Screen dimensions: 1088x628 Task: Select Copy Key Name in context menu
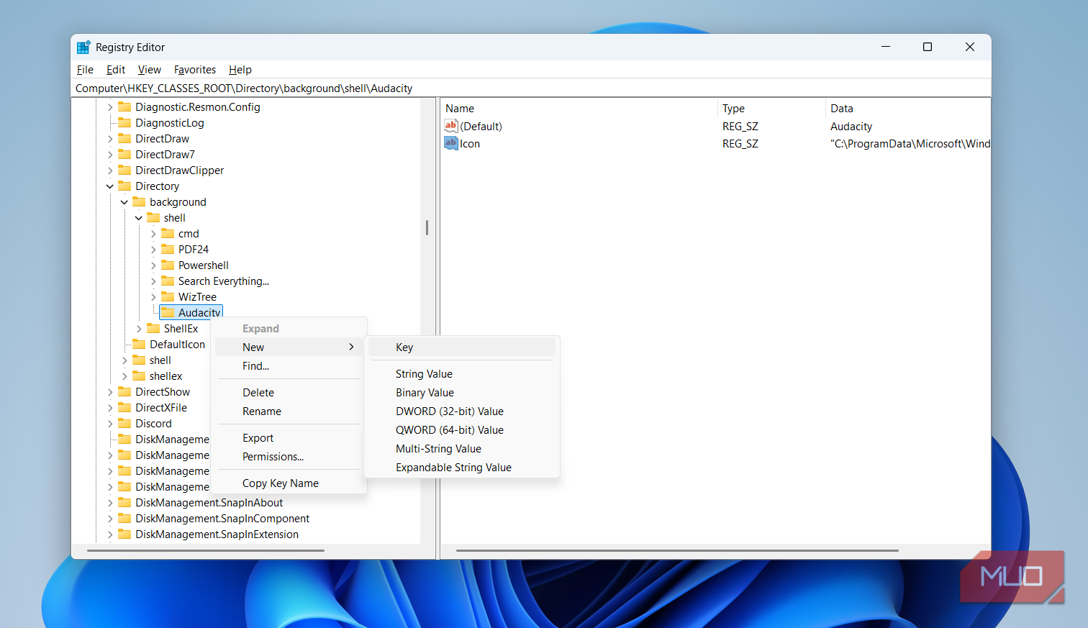click(x=289, y=483)
